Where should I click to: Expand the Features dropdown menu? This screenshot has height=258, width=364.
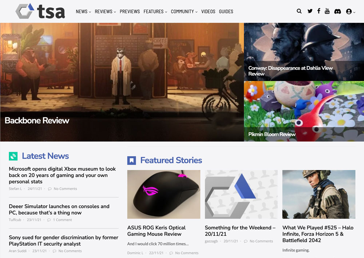point(155,11)
